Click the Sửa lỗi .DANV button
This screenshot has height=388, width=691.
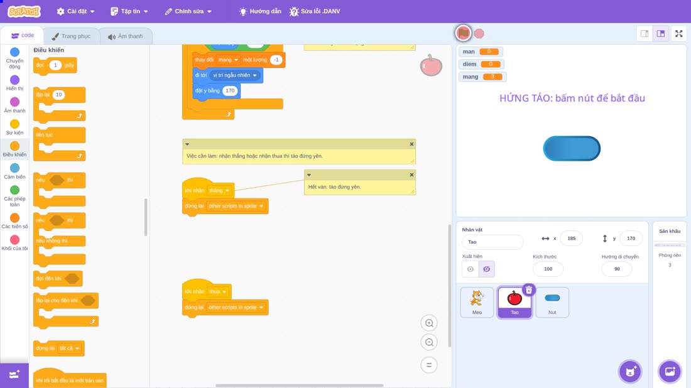[x=315, y=11]
